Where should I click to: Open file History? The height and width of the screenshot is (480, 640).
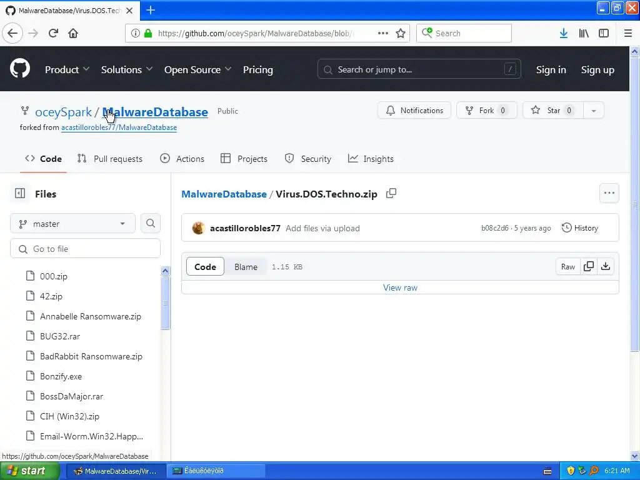[580, 227]
